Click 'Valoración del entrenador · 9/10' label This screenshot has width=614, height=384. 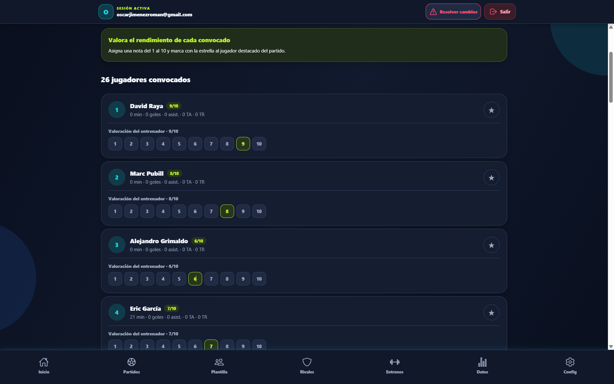143,131
